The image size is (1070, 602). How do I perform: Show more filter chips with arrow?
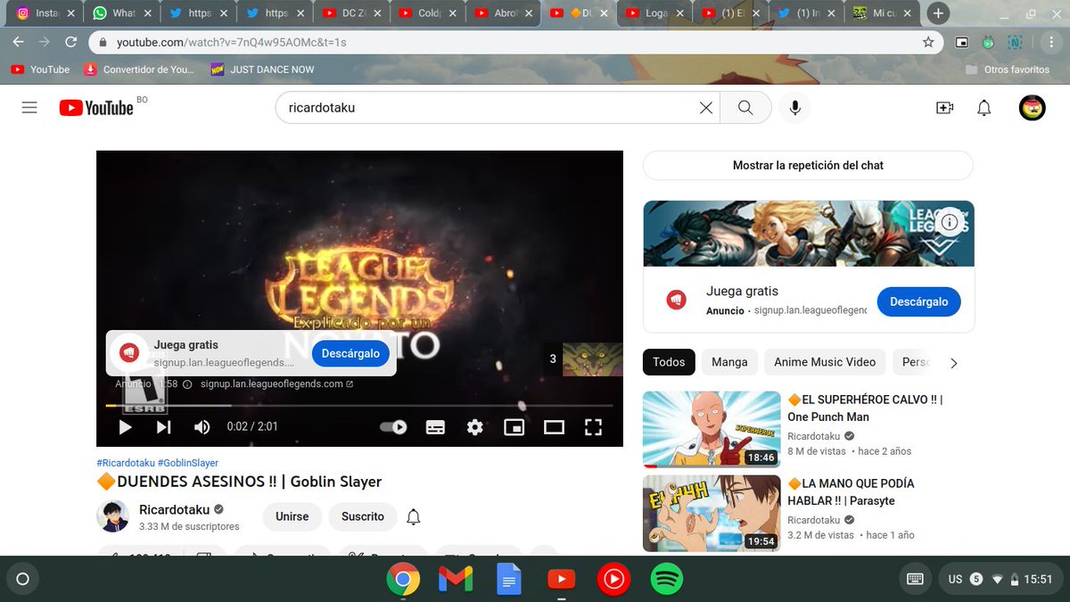[953, 363]
